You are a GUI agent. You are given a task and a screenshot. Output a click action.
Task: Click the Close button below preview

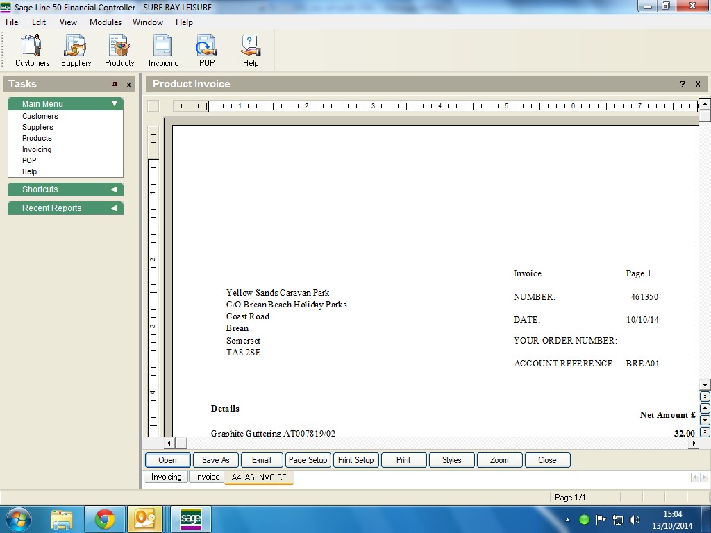(x=547, y=460)
